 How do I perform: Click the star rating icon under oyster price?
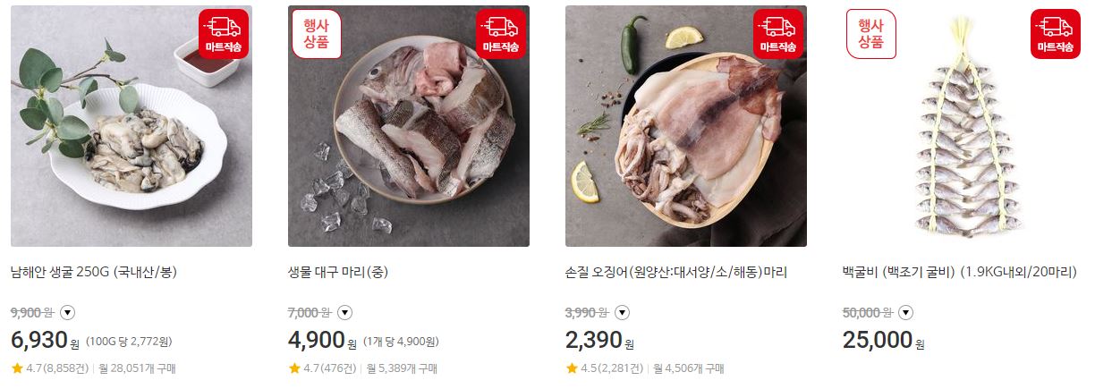17,368
